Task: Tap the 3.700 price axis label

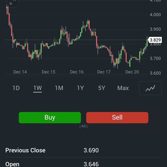Action: [x=155, y=58]
